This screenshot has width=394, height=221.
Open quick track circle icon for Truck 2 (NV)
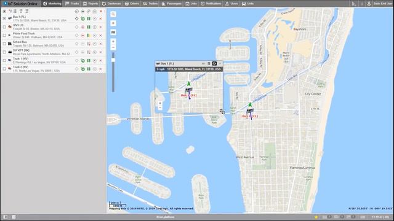[95, 69]
